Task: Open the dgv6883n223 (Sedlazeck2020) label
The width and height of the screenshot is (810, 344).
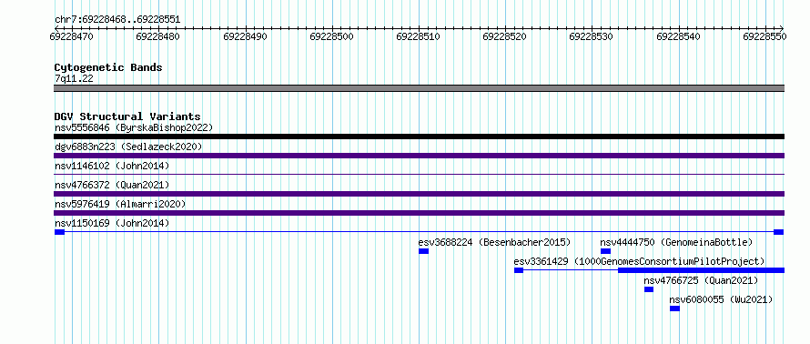Action: point(128,147)
